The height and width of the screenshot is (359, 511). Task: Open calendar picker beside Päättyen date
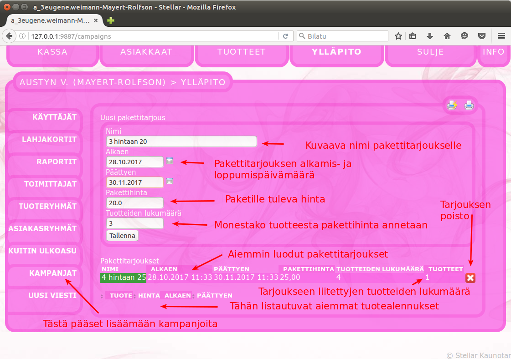170,181
